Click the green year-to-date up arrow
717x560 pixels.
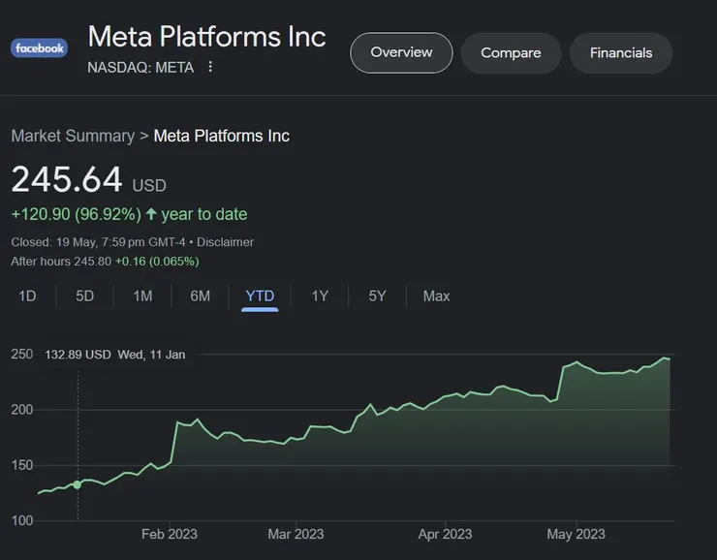[151, 214]
